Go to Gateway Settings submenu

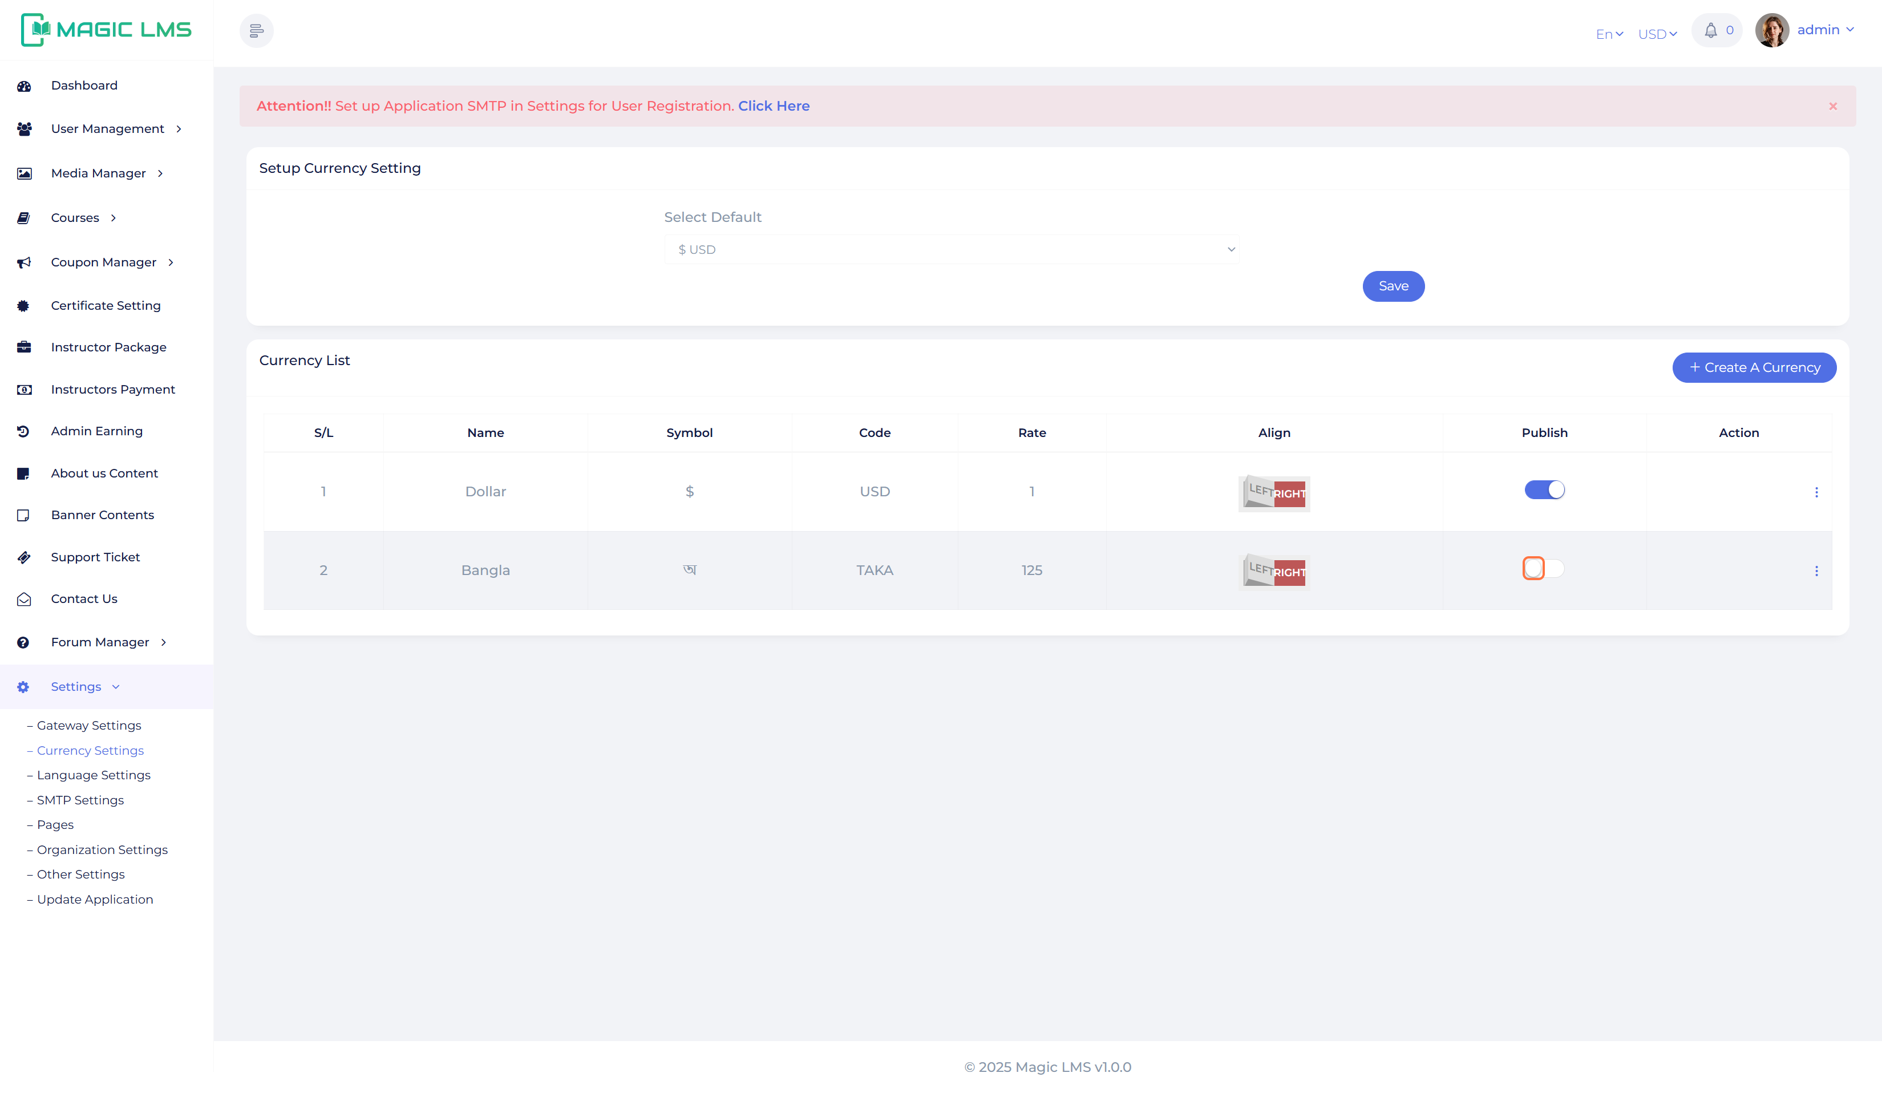(x=89, y=726)
